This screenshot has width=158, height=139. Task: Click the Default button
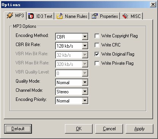(18, 129)
